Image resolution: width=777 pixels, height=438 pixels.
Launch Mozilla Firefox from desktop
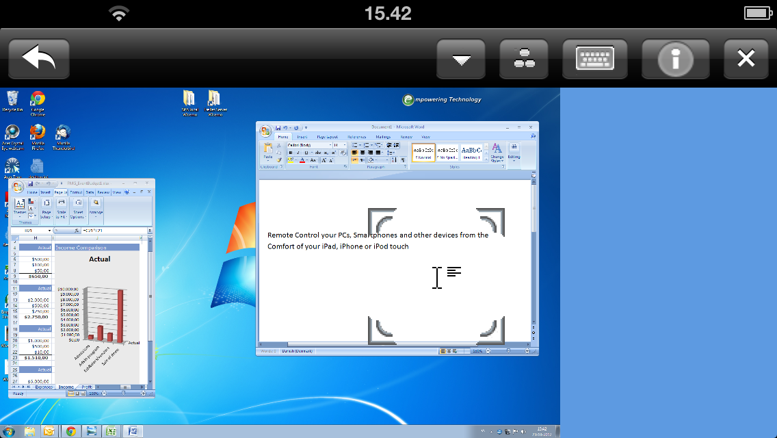tap(38, 132)
